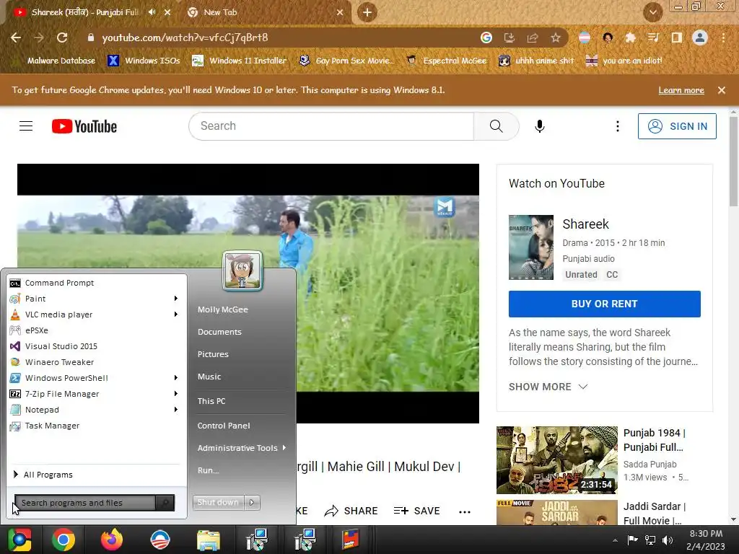Open Pictures from Start menu
The width and height of the screenshot is (739, 554).
pyautogui.click(x=213, y=354)
